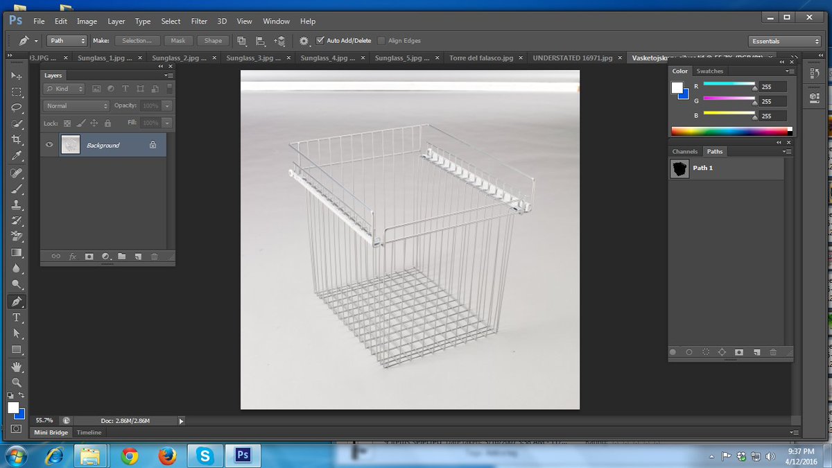Select the Spot Healing Brush tool

tap(17, 173)
